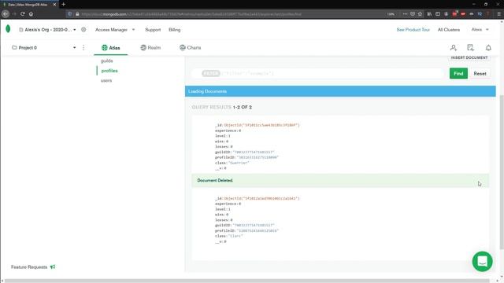
Task: Click the Query Results 1-2 of 2 label
Action: click(222, 107)
